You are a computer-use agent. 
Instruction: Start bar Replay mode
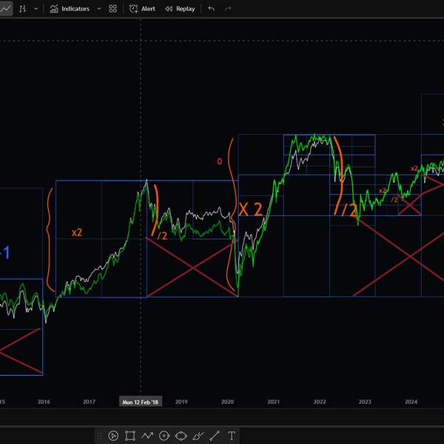(x=180, y=9)
